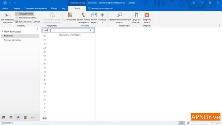
Task: Click the Close Search button
Action: click(147, 18)
